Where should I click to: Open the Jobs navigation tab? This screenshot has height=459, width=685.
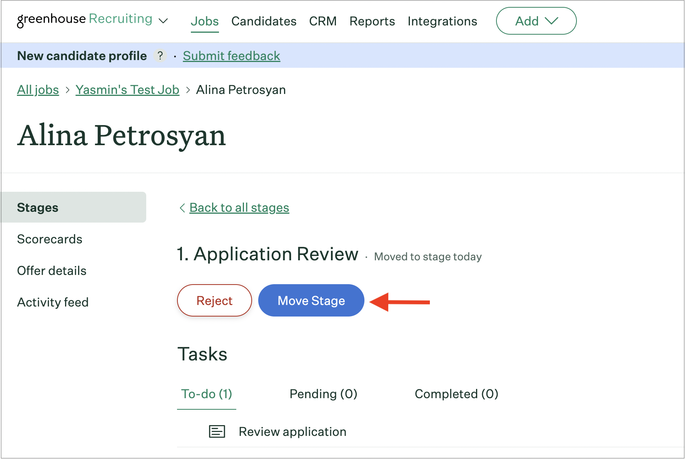[x=205, y=21]
